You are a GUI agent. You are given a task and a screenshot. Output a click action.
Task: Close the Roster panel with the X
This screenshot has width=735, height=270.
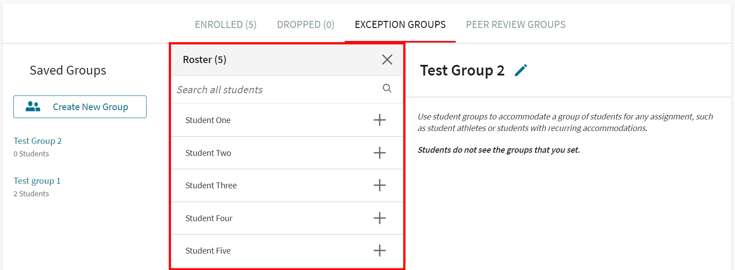tap(387, 59)
